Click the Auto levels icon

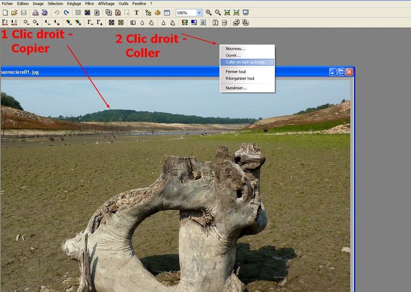[5, 23]
